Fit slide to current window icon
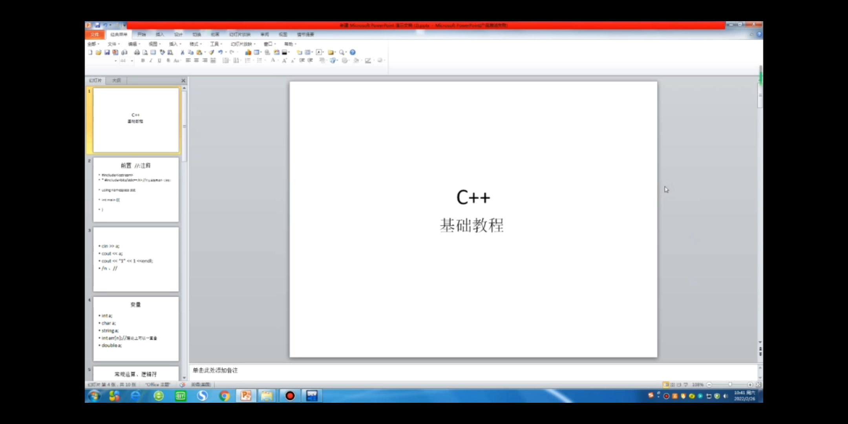This screenshot has width=848, height=424. point(758,385)
